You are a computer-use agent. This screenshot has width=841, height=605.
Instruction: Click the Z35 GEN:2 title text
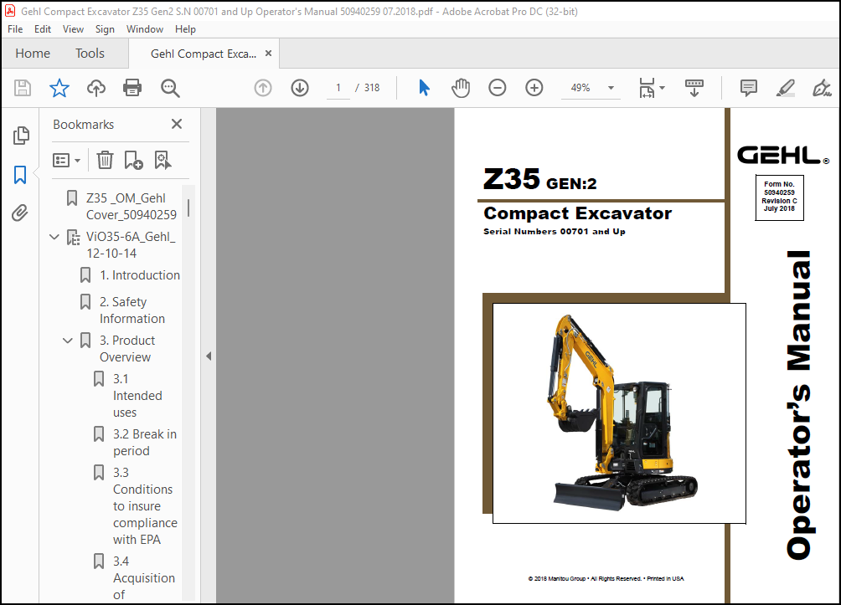(x=539, y=180)
